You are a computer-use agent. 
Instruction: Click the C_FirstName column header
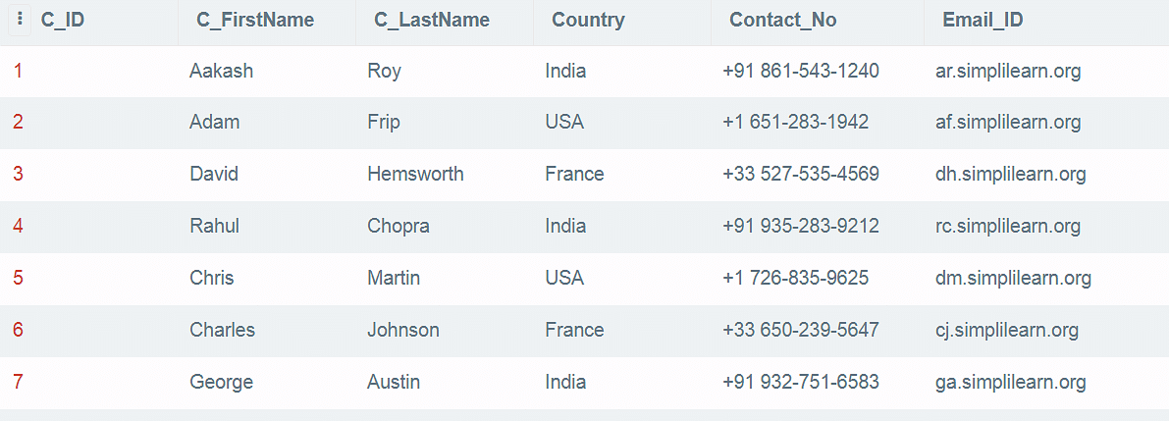click(x=255, y=21)
